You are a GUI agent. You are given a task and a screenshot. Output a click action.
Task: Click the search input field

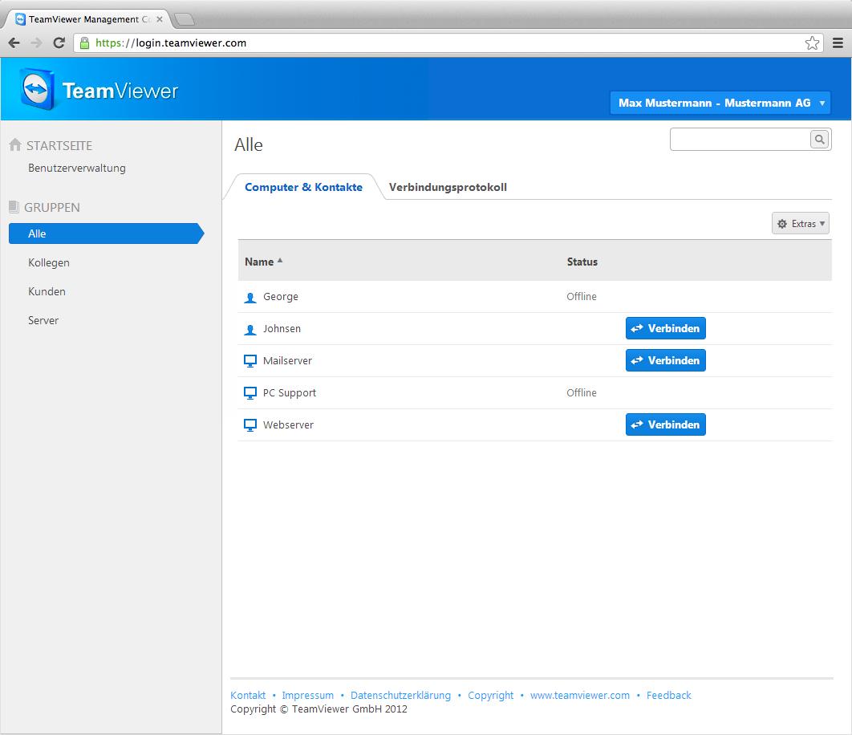pyautogui.click(x=740, y=139)
